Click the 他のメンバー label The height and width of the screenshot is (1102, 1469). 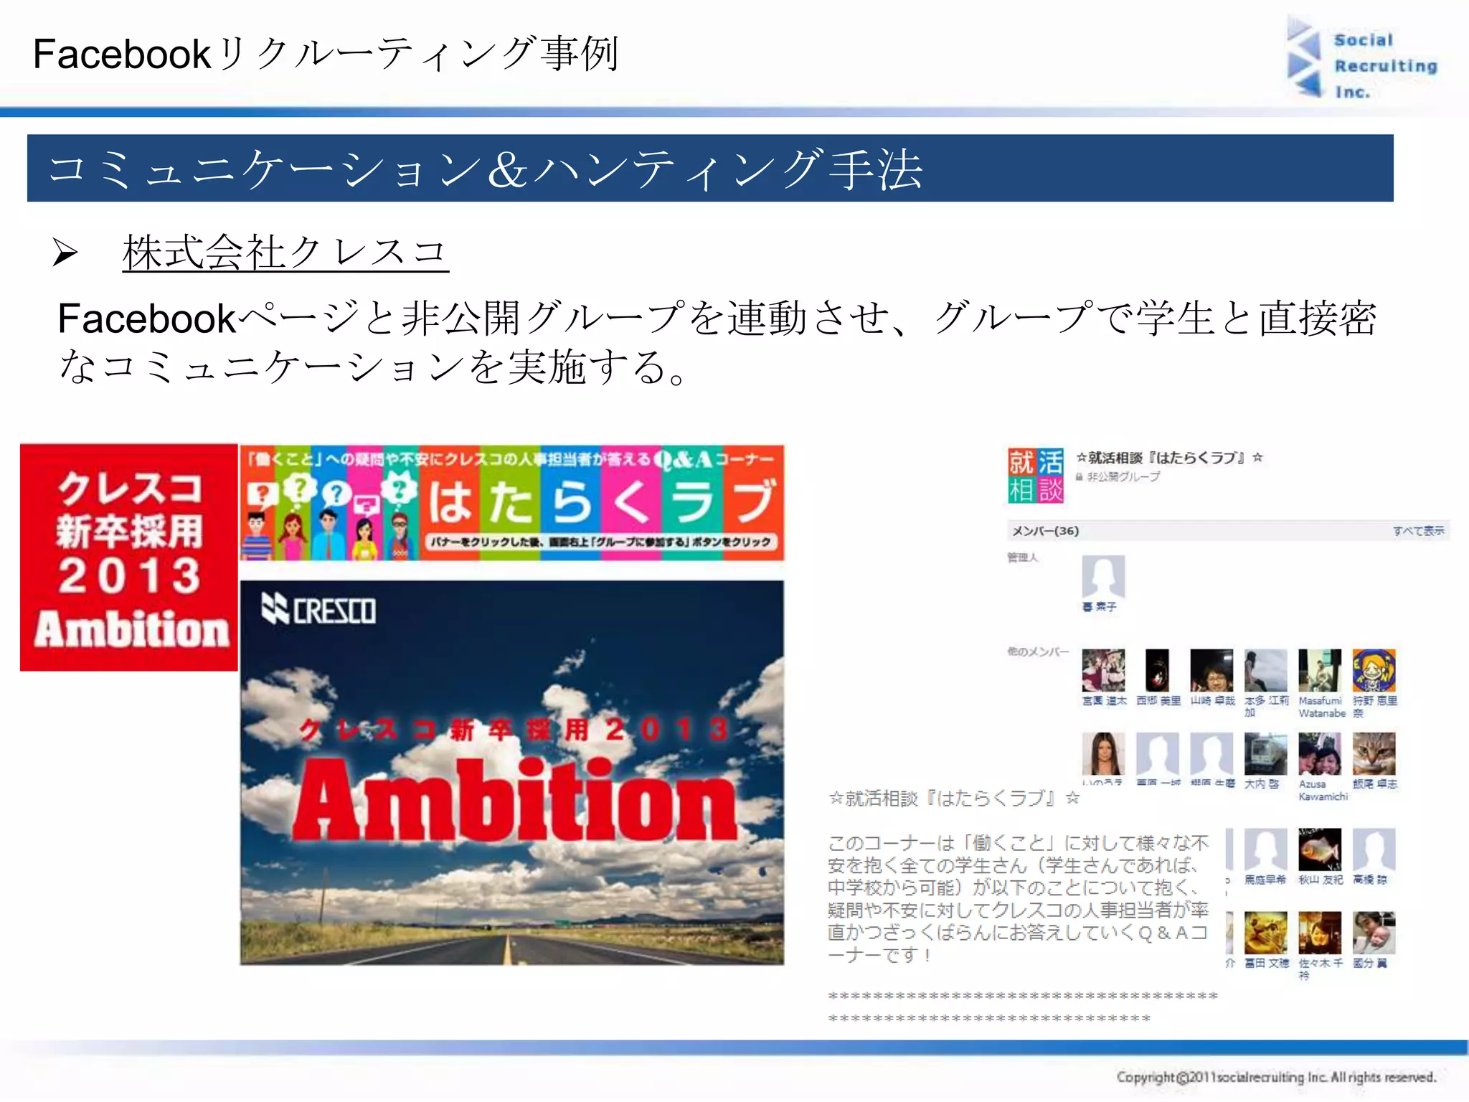coord(1038,651)
